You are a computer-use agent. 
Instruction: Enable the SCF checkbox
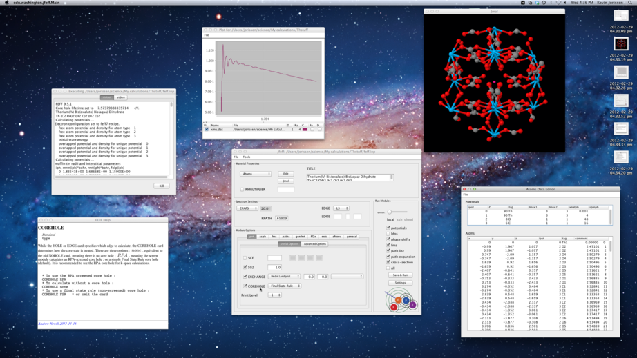click(x=245, y=258)
